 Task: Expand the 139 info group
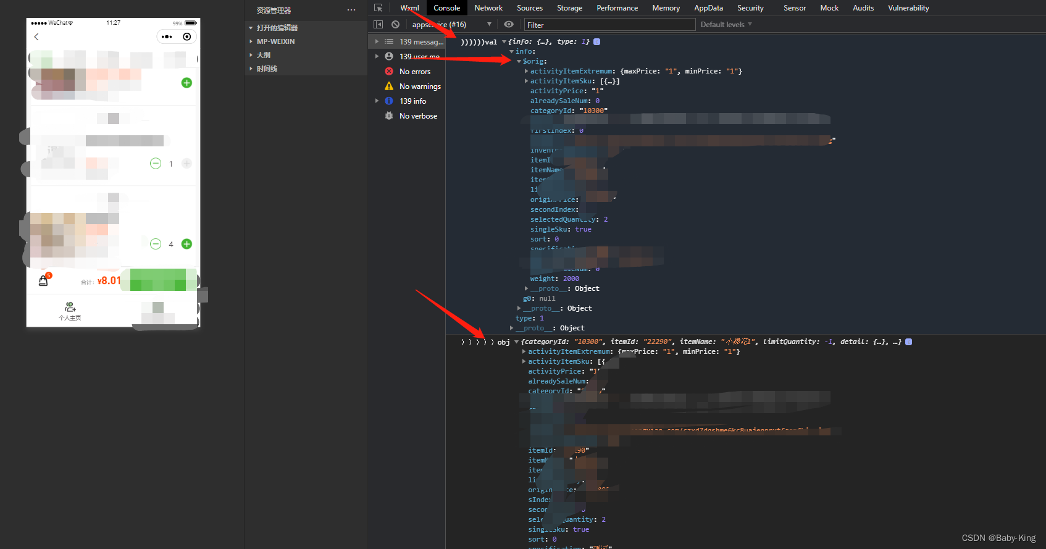pos(377,101)
